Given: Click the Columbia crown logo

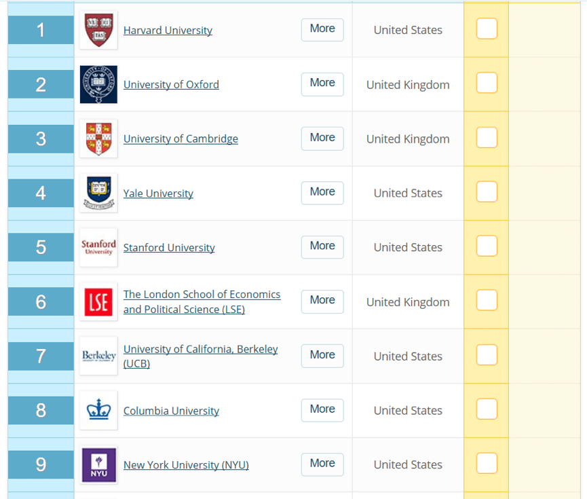Looking at the screenshot, I should (98, 410).
